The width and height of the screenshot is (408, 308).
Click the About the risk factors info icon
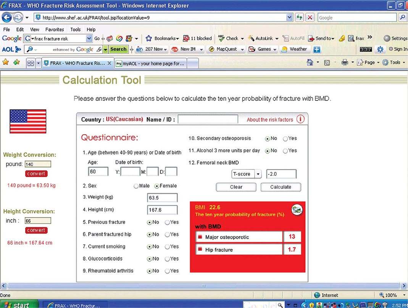pyautogui.click(x=300, y=119)
